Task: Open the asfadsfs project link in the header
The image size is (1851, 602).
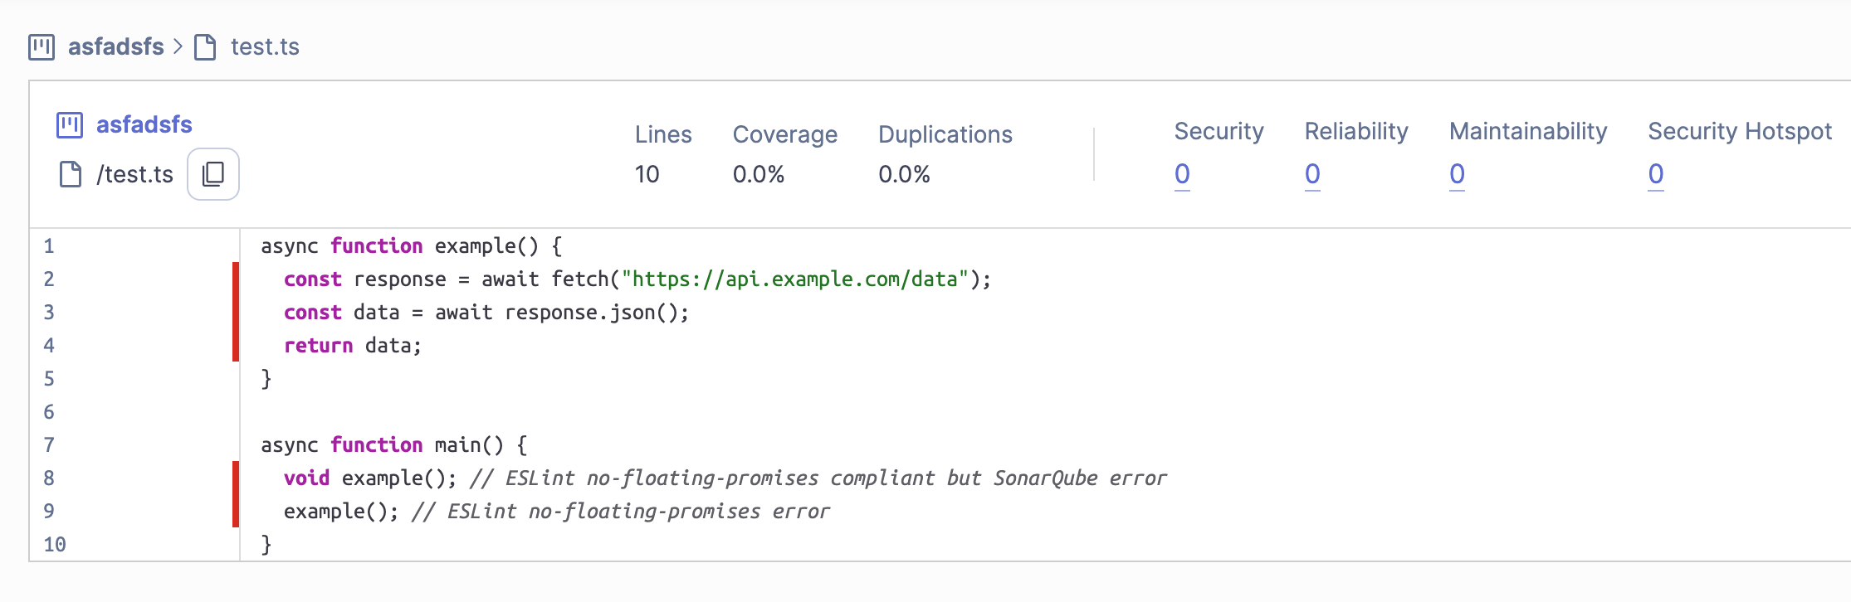Action: (144, 125)
